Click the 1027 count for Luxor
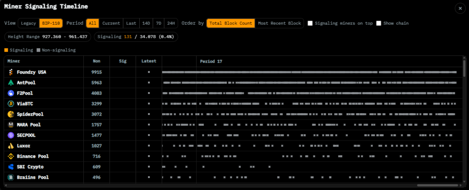 [x=97, y=146]
